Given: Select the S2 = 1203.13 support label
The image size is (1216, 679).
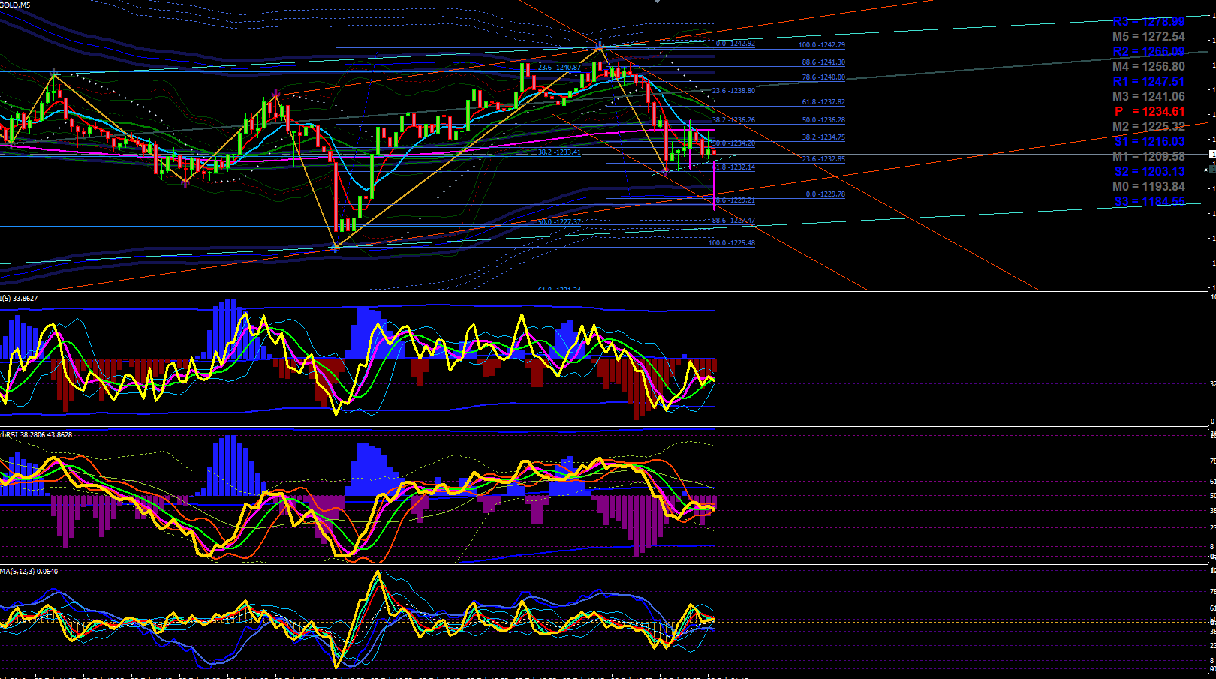Looking at the screenshot, I should (x=1149, y=172).
